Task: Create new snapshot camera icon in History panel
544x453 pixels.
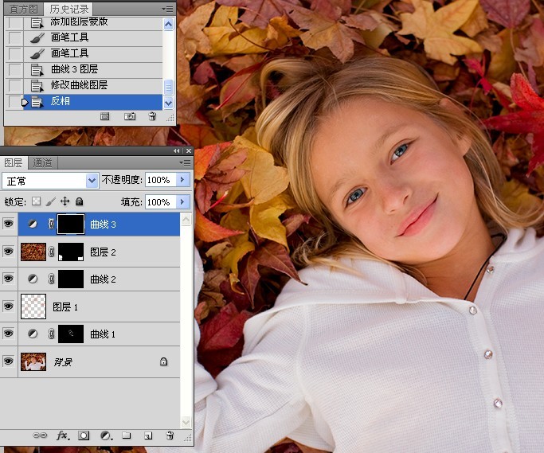Action: pyautogui.click(x=130, y=116)
